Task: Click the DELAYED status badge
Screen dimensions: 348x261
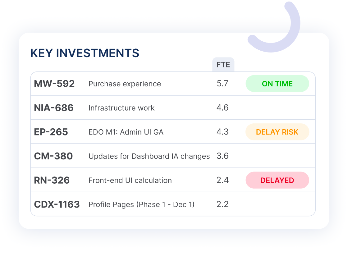Action: (277, 180)
